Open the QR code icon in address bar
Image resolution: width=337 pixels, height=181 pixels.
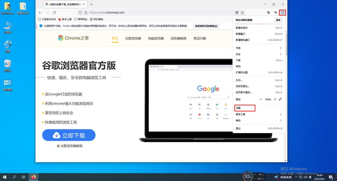pyautogui.click(x=237, y=13)
